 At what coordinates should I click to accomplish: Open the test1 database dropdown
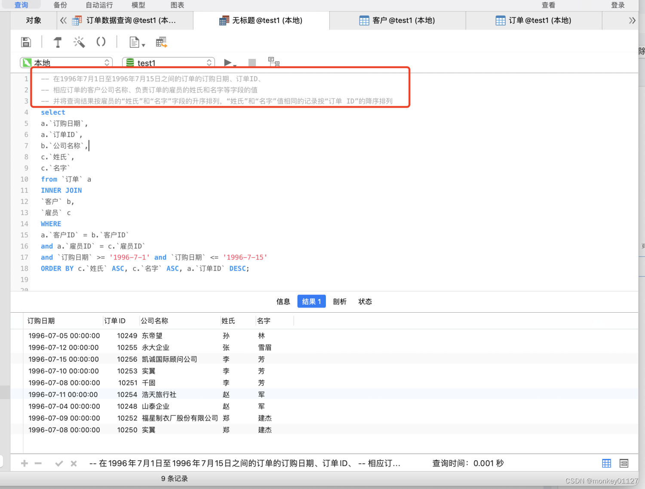tap(169, 63)
